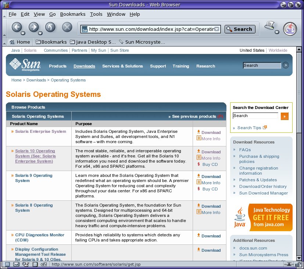Click the round go button beside site search

coord(285,65)
